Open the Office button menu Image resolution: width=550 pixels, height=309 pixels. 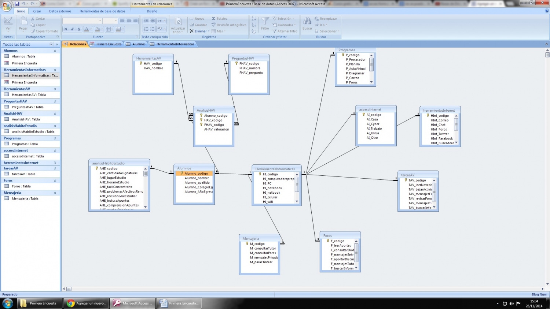tap(7, 7)
